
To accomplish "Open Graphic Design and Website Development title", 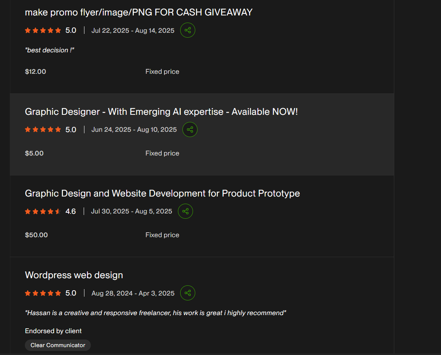I will coord(162,193).
